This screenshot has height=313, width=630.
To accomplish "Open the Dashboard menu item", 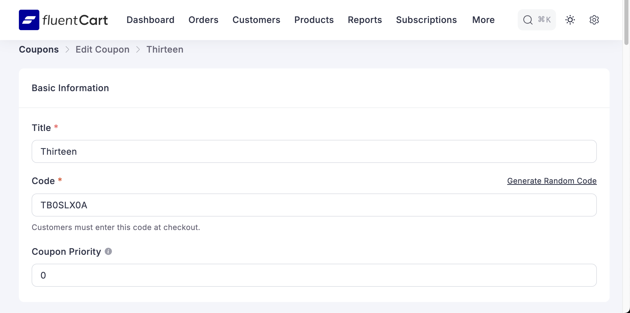I will point(150,20).
